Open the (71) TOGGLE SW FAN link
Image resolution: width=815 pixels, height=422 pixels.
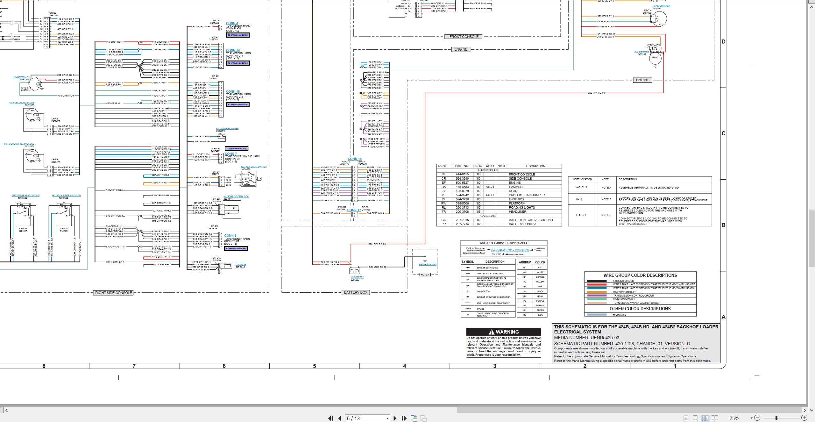coord(227,129)
